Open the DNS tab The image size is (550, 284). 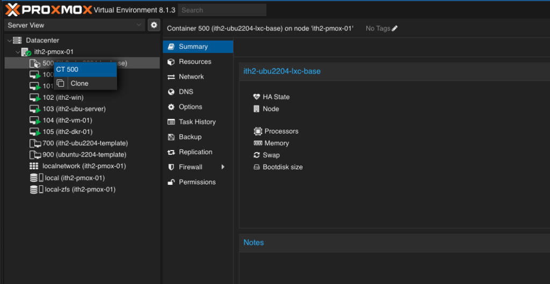pyautogui.click(x=198, y=92)
